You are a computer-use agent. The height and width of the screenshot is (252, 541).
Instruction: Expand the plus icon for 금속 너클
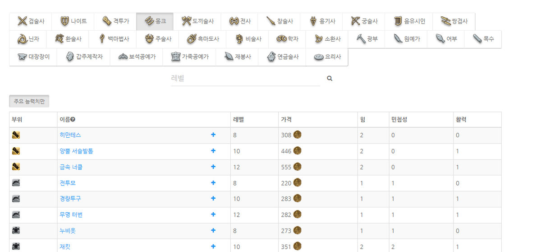pos(213,167)
